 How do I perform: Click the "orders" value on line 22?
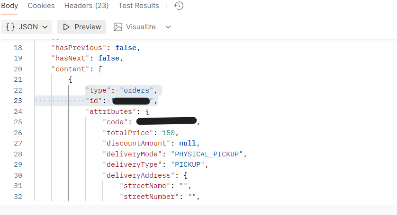pyautogui.click(x=140, y=90)
